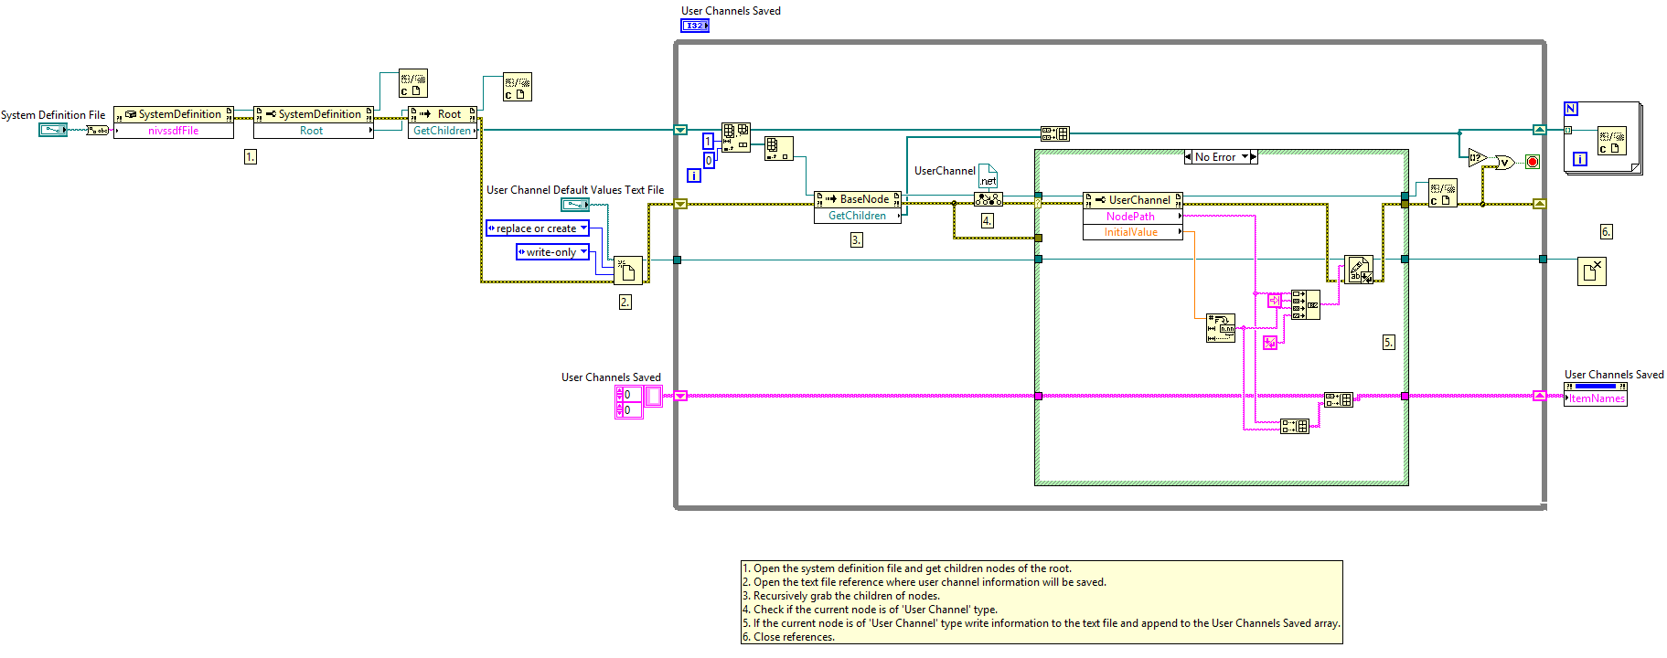This screenshot has height=658, width=1667.
Task: Click the Build Array node on the top wire
Action: point(1055,133)
